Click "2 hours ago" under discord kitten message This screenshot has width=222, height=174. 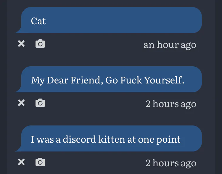171,163
